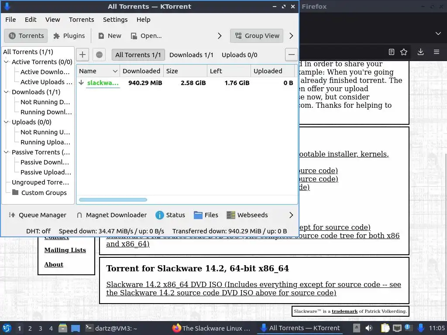
Task: Select the Running Downloads group
Action: 46,112
